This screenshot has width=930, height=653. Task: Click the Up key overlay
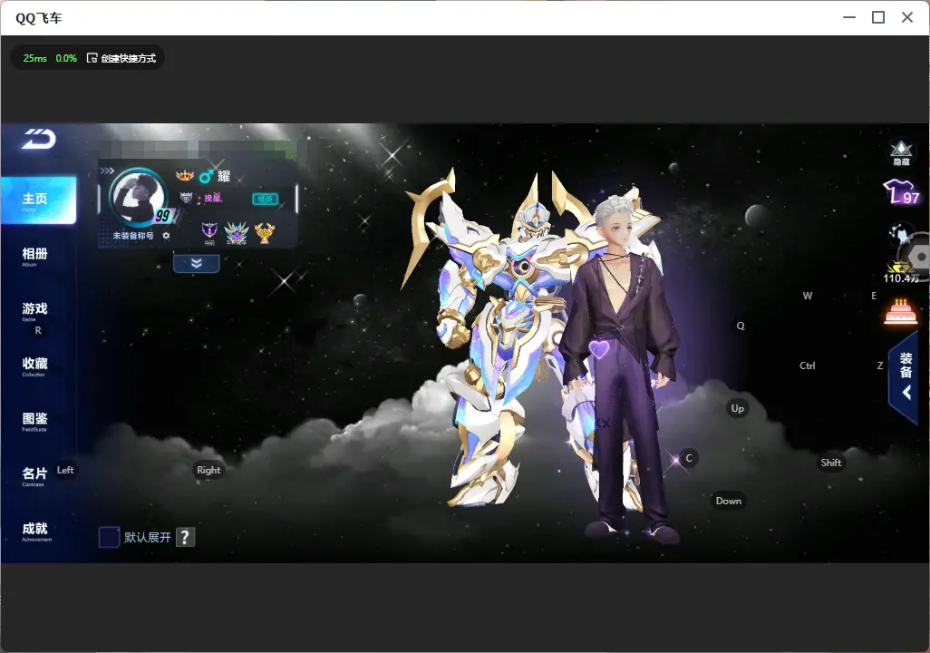point(737,408)
